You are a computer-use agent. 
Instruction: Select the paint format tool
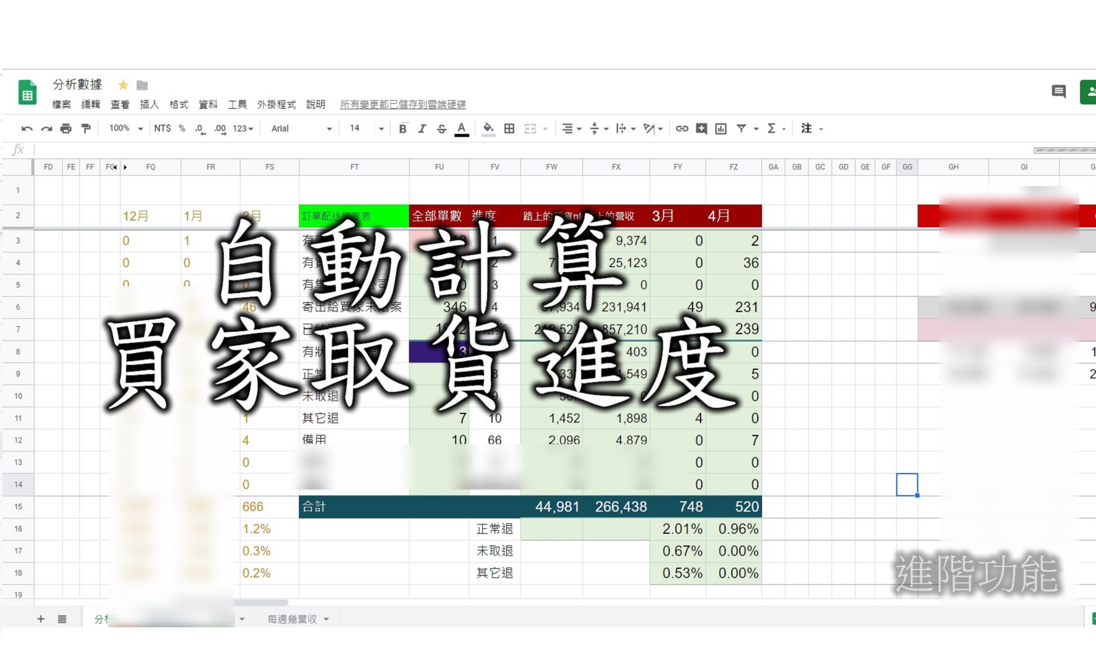coord(86,128)
